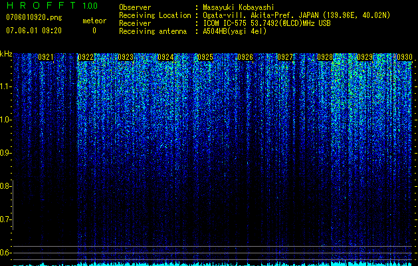418x266 pixels.
Task: Click the 0.8 frequency axis label
Action: click(5, 186)
